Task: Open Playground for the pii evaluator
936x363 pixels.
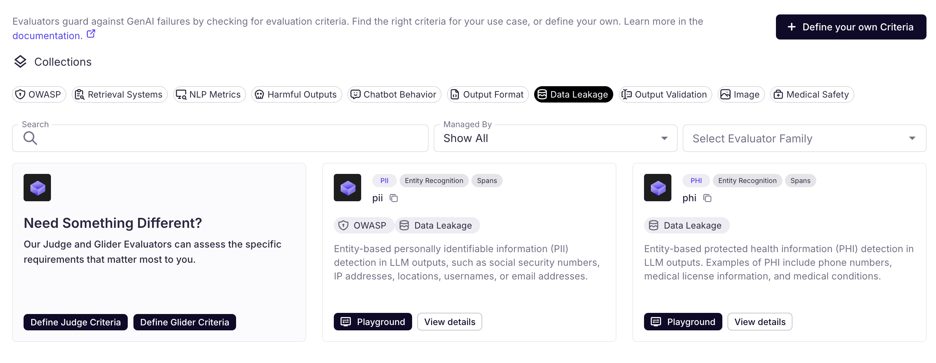Action: click(373, 322)
